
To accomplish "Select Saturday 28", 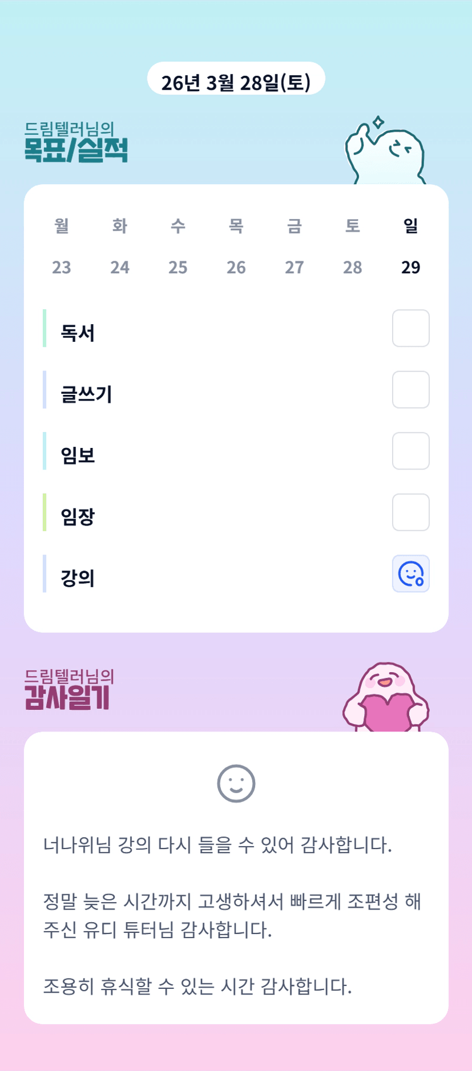I will [x=353, y=246].
